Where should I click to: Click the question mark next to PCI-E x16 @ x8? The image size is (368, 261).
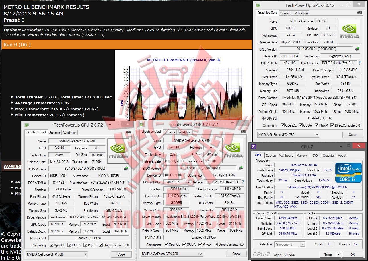(x=243, y=182)
